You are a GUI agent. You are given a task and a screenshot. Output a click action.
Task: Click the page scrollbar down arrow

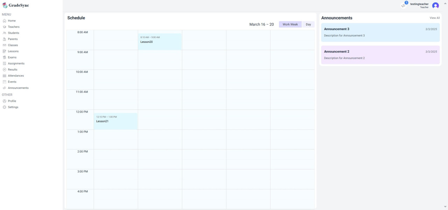pos(445,207)
